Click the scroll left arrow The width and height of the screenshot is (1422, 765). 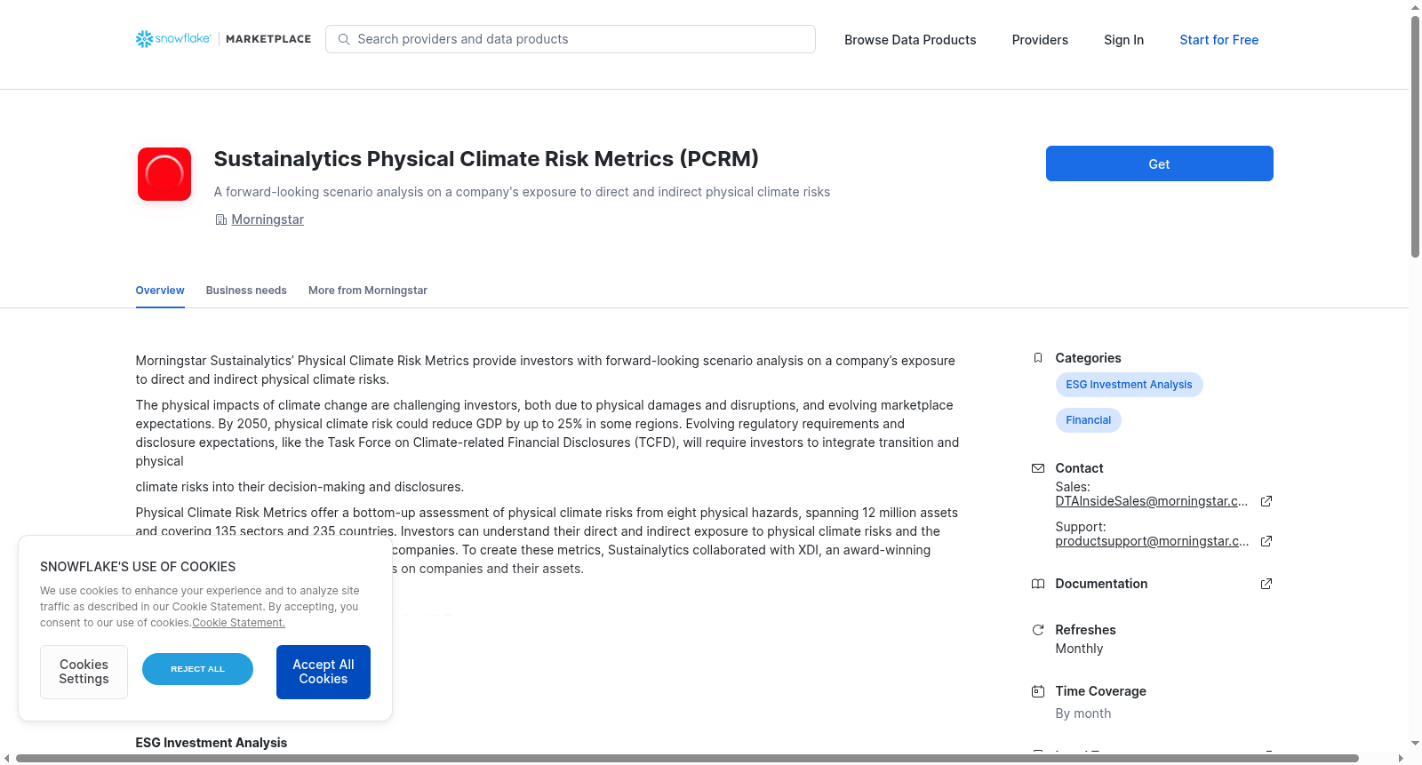point(7,759)
